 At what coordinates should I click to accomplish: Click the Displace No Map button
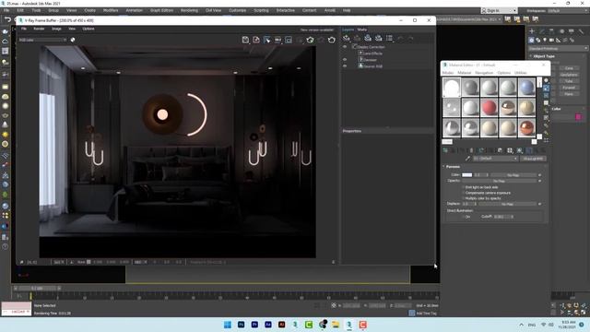coord(507,204)
